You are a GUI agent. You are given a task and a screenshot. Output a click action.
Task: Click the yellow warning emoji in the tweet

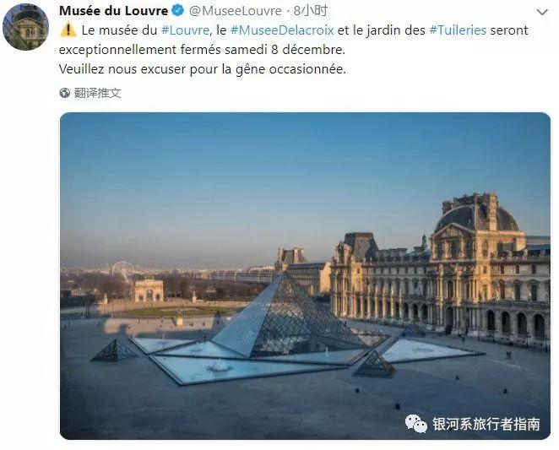coord(68,30)
